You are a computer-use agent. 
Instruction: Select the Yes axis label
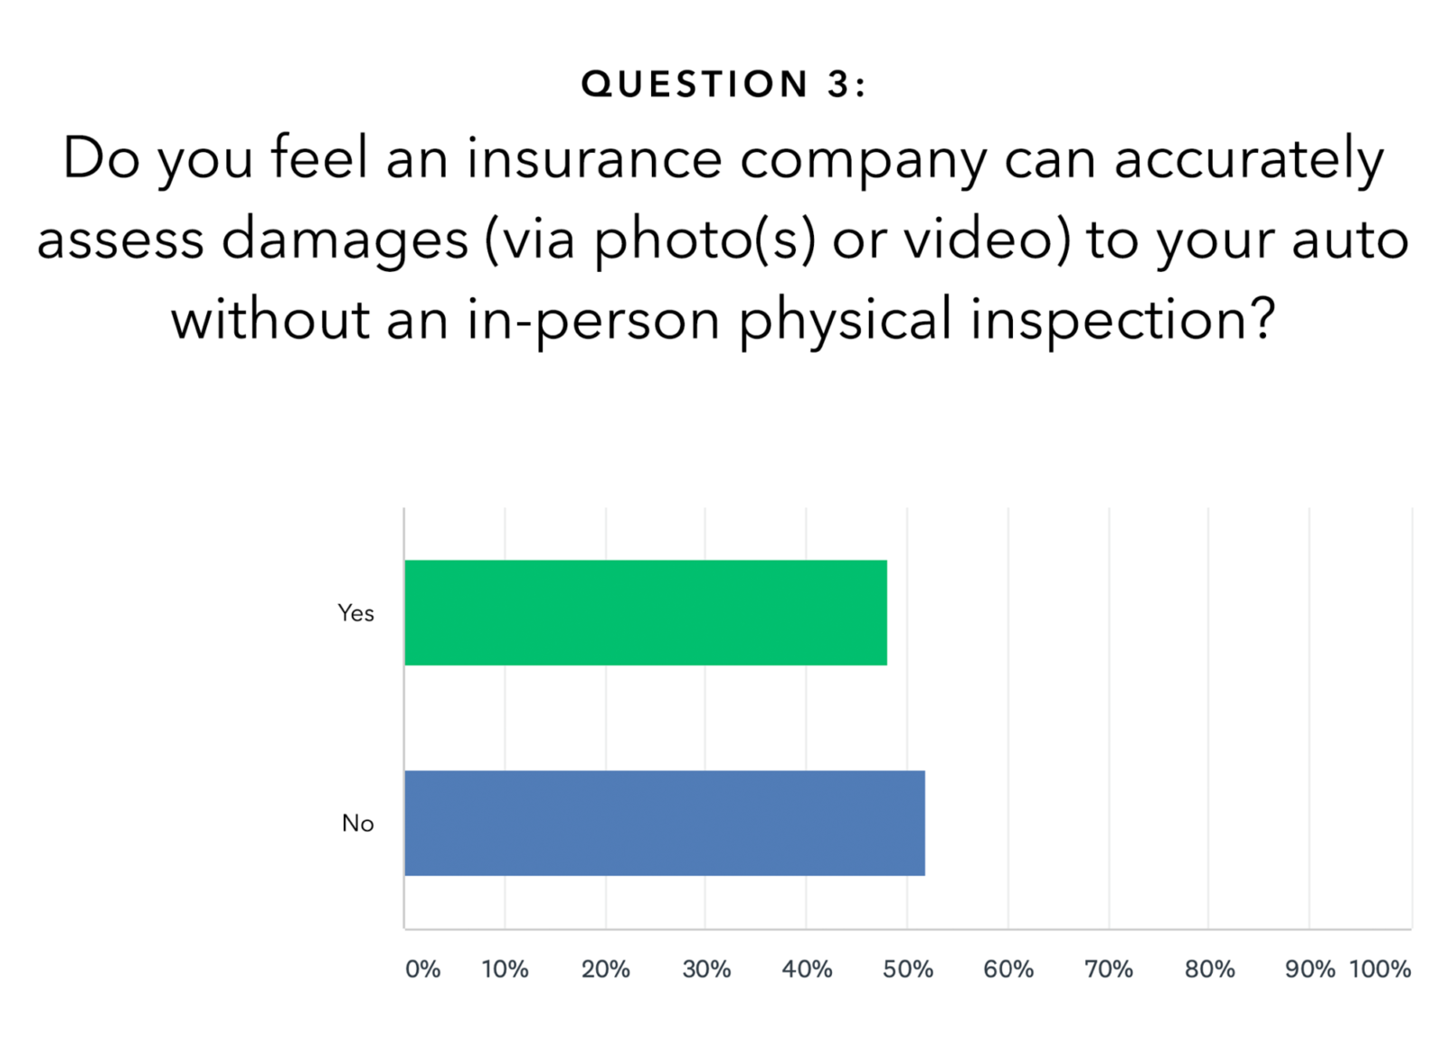tap(355, 613)
